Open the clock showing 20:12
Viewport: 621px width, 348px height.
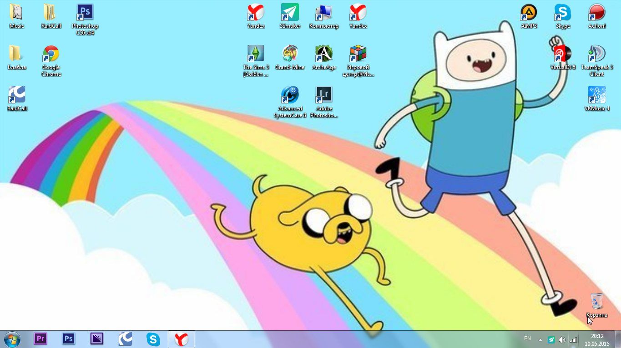coord(597,339)
